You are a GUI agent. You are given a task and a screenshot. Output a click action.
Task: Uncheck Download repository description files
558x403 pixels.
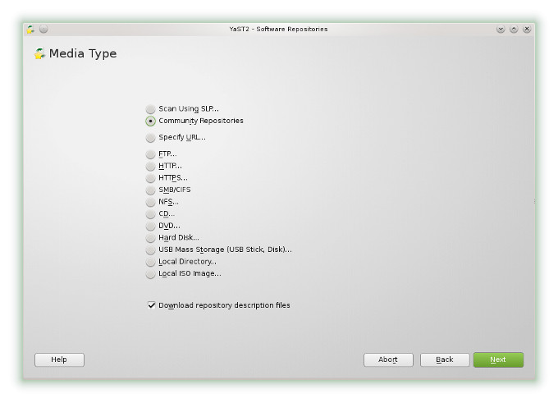151,305
